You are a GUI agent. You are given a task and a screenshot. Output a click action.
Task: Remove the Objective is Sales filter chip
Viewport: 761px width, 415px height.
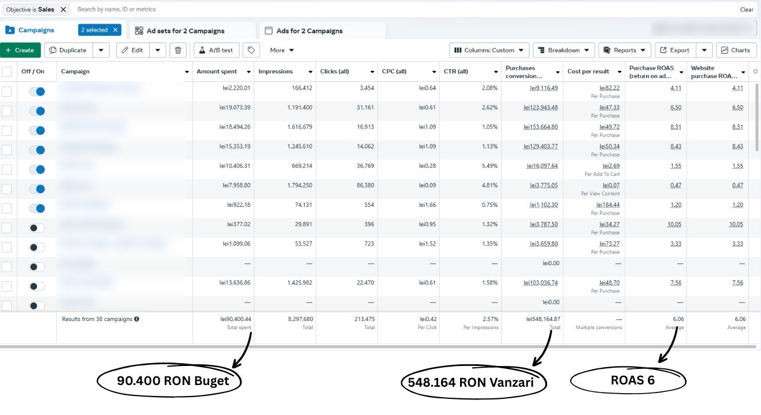pos(63,9)
